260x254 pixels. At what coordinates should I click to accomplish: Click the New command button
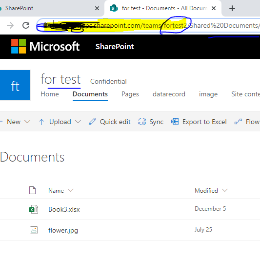click(14, 122)
